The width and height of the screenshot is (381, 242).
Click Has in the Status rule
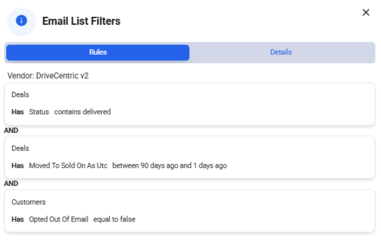(17, 112)
